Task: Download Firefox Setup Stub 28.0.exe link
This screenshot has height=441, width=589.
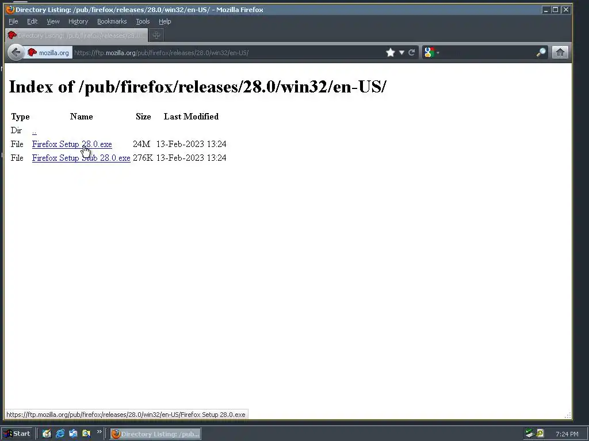Action: [x=81, y=158]
